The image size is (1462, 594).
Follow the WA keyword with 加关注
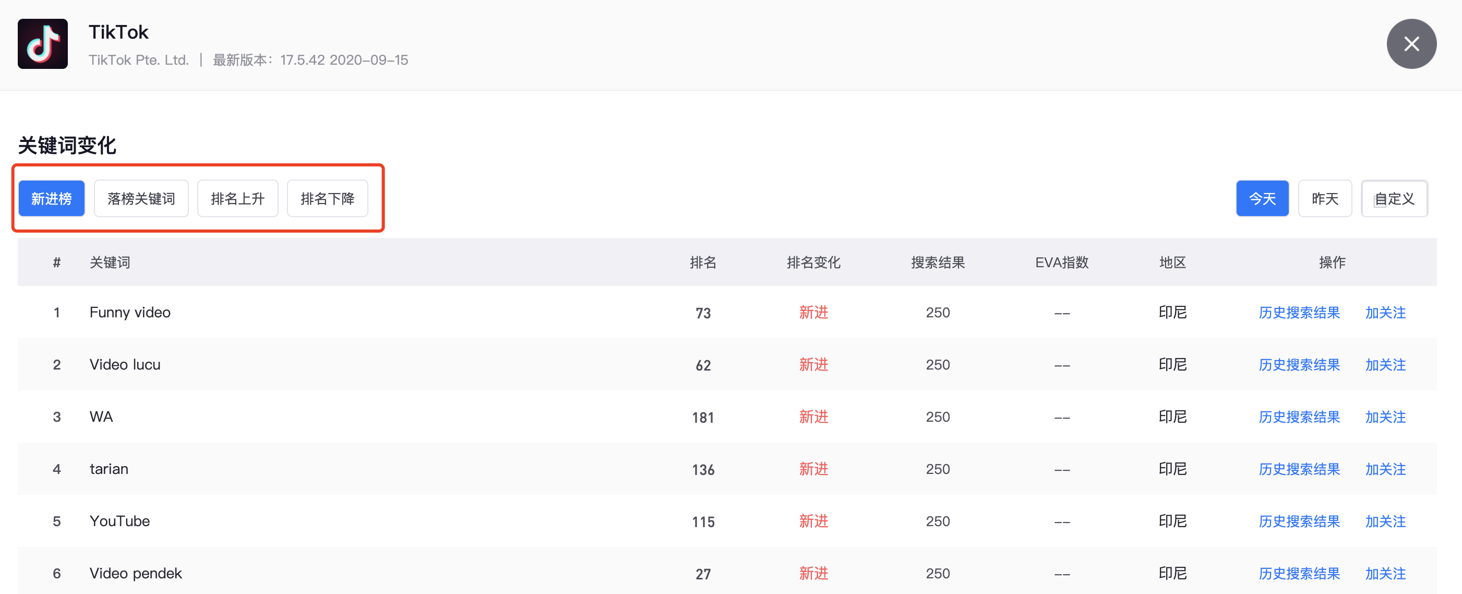click(x=1385, y=418)
